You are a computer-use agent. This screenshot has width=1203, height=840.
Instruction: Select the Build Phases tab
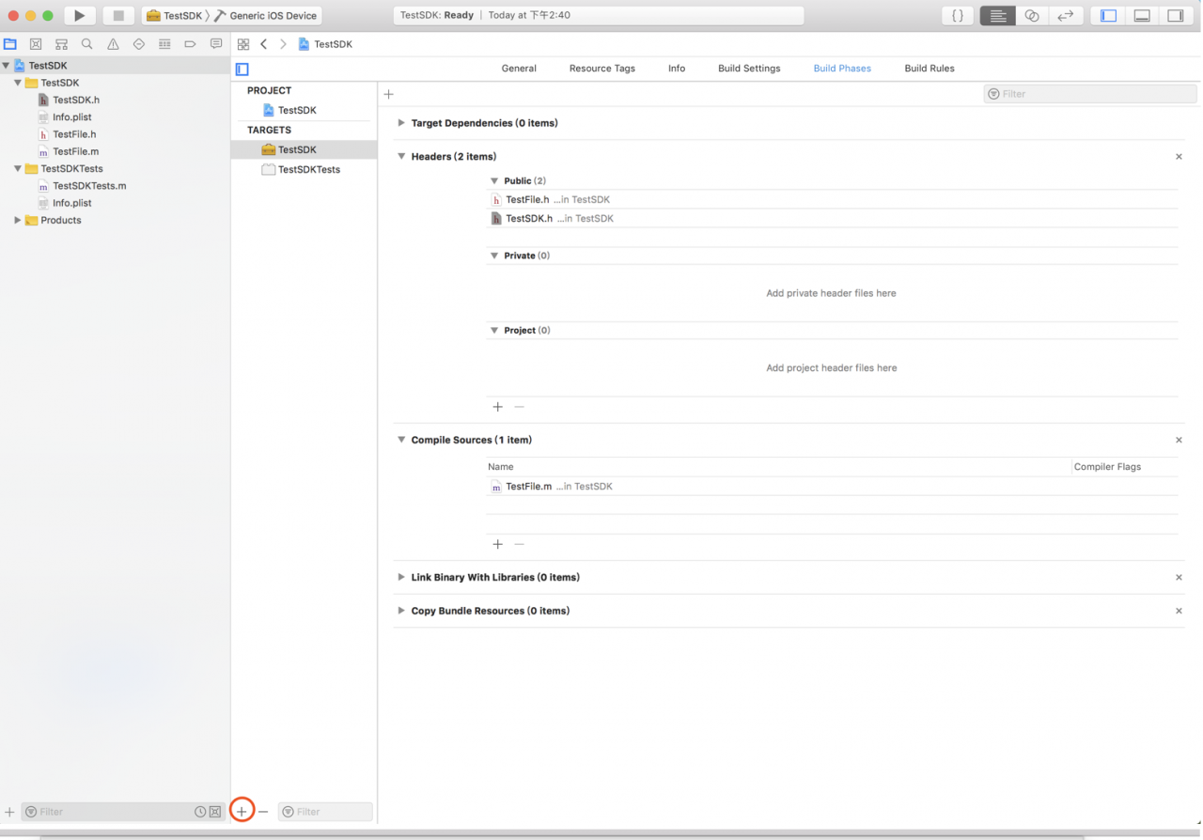point(842,69)
